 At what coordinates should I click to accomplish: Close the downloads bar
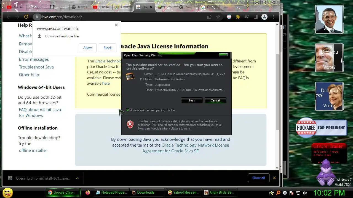click(x=274, y=178)
